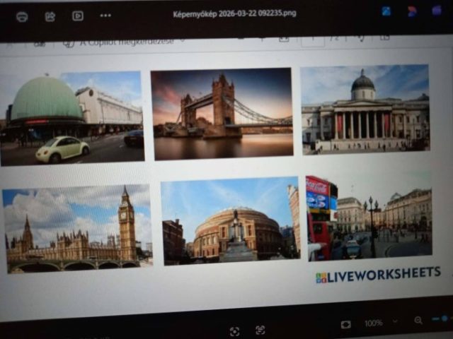
Task: Expand the zoom level dropdown chevron
Action: coord(395,321)
